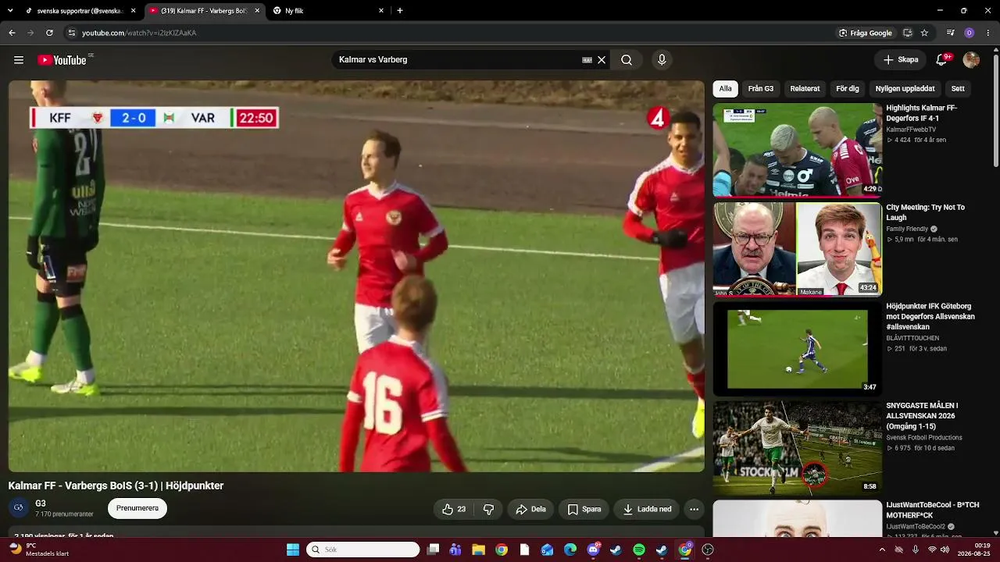Select the Relaterat filter chip

pos(805,89)
